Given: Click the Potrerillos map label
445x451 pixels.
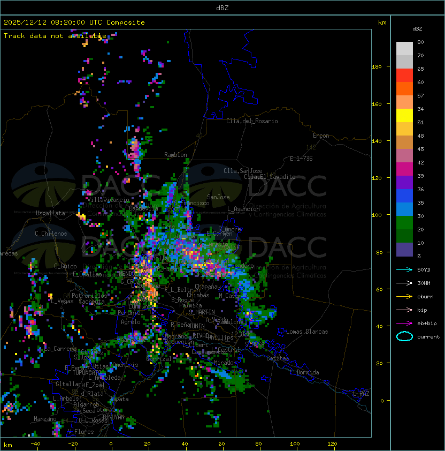Looking at the screenshot, I should [89, 296].
